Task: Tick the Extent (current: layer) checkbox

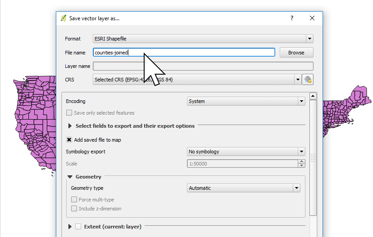Action: (x=78, y=227)
